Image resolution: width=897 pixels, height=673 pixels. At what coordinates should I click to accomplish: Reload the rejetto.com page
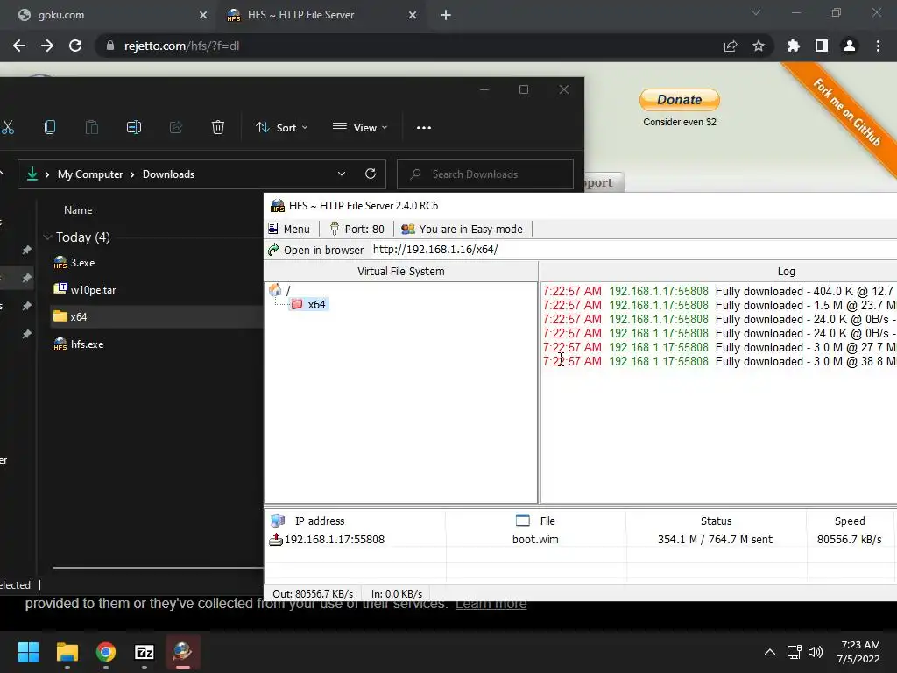pos(75,46)
